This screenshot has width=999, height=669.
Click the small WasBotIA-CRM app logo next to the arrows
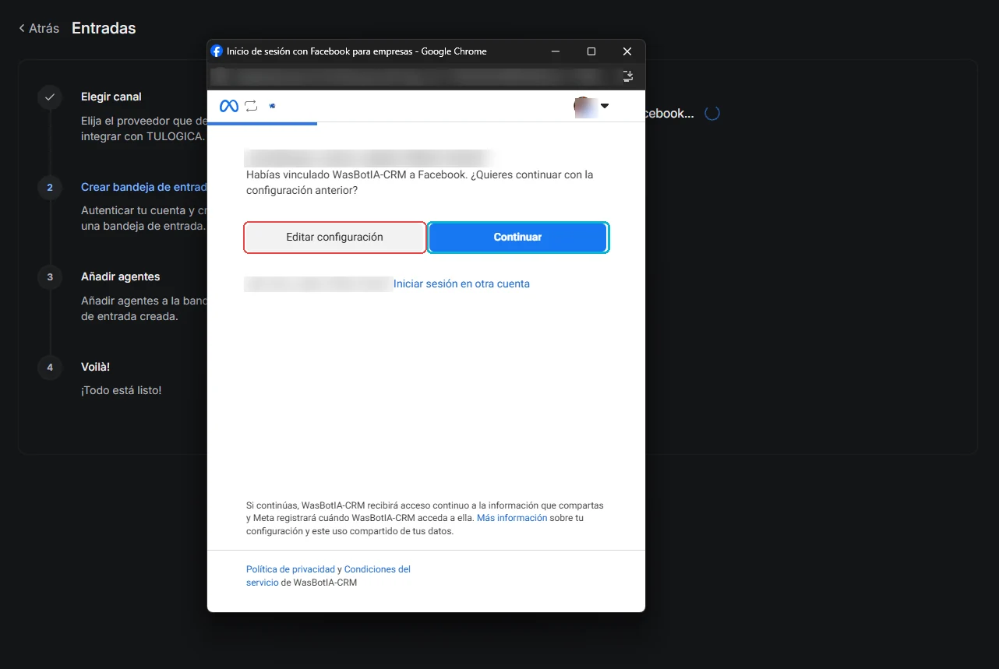272,106
